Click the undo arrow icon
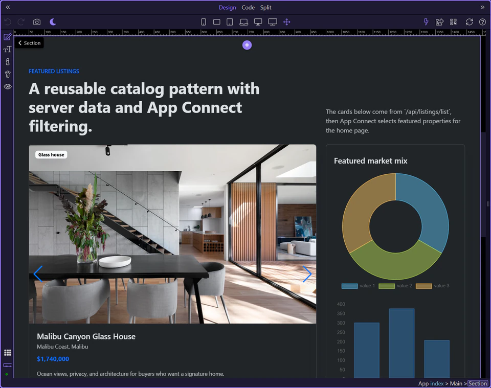The width and height of the screenshot is (491, 388). 8,22
